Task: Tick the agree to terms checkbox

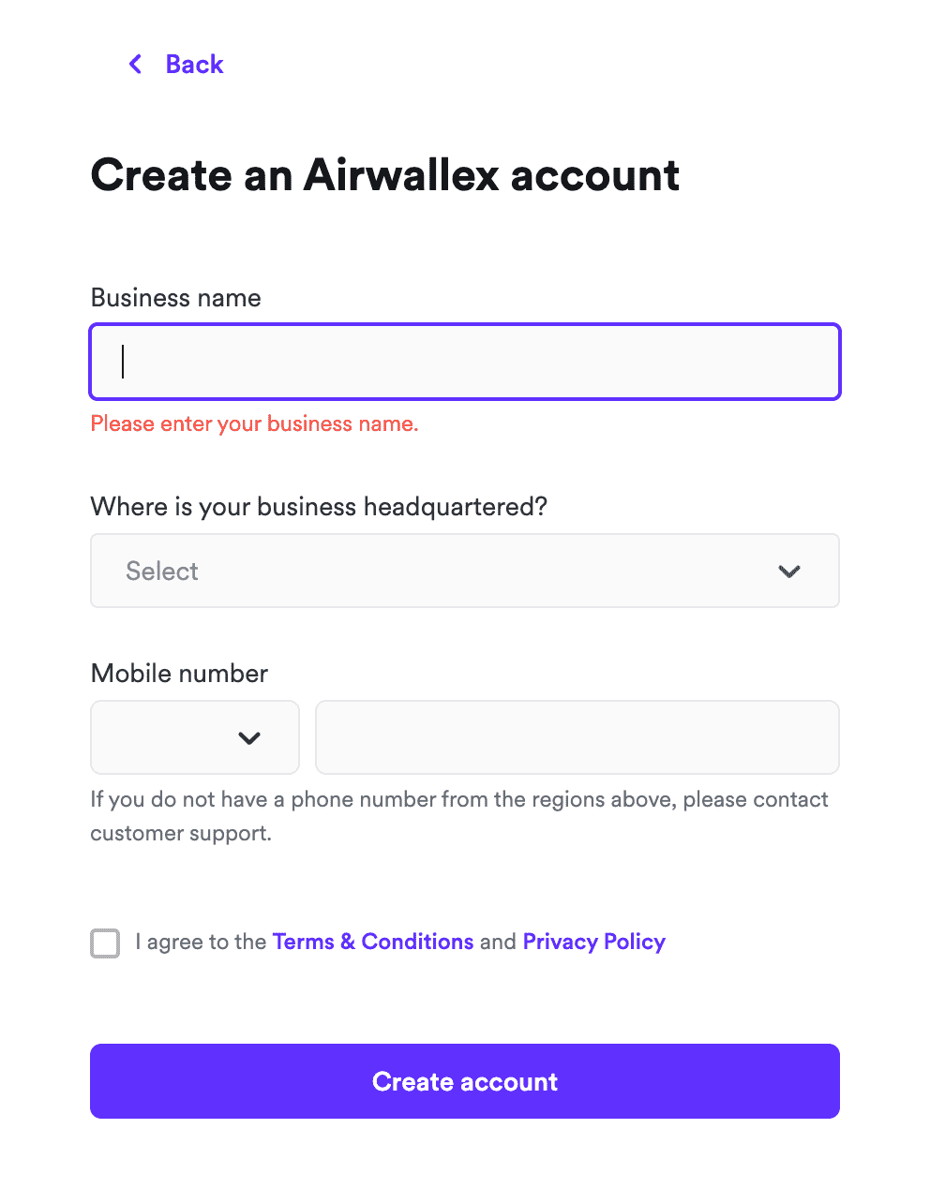Action: click(x=105, y=943)
